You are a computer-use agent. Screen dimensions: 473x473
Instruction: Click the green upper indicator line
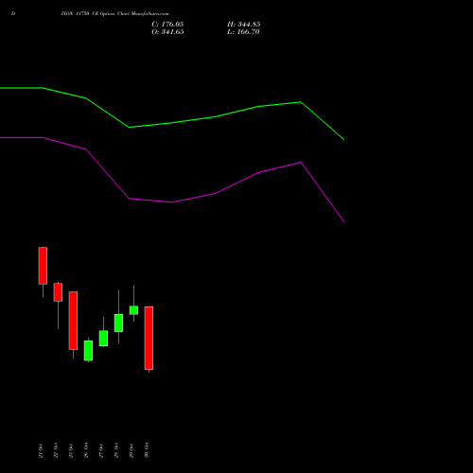click(x=172, y=123)
